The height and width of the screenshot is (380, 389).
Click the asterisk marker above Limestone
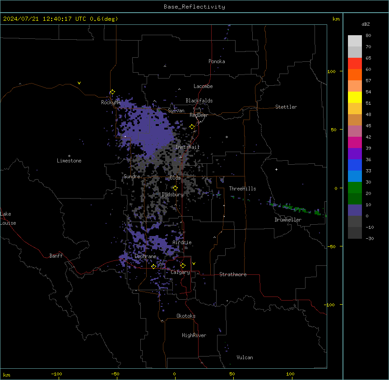[x=69, y=156]
